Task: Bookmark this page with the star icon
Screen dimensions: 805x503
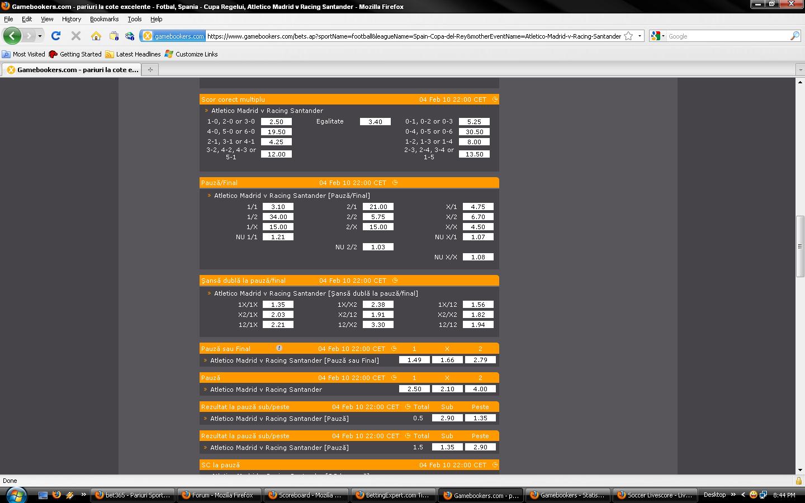Action: pyautogui.click(x=628, y=36)
